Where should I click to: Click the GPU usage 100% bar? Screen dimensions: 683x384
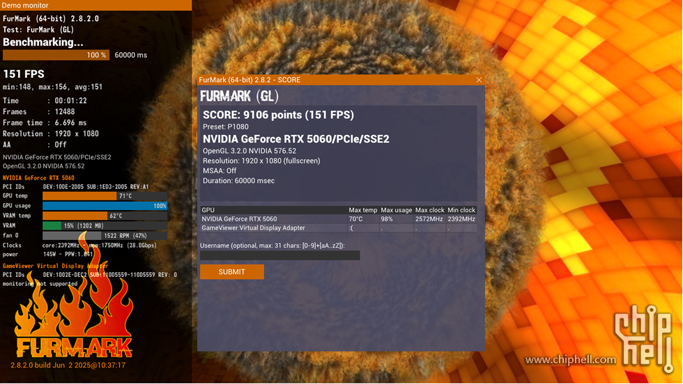click(105, 206)
